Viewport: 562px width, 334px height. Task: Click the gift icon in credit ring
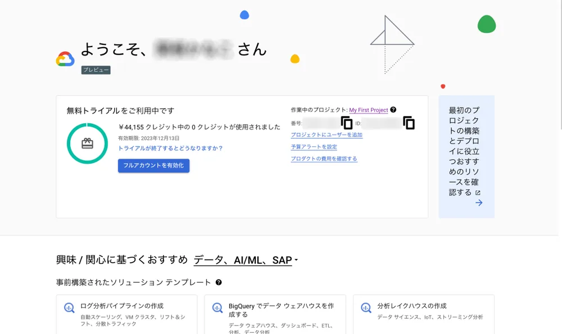click(88, 143)
